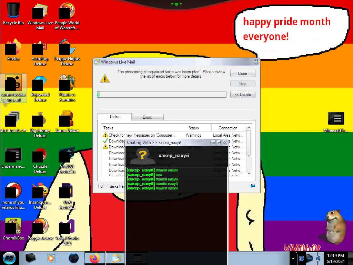Click the Tasks column header
The width and height of the screenshot is (353, 265).
139,128
